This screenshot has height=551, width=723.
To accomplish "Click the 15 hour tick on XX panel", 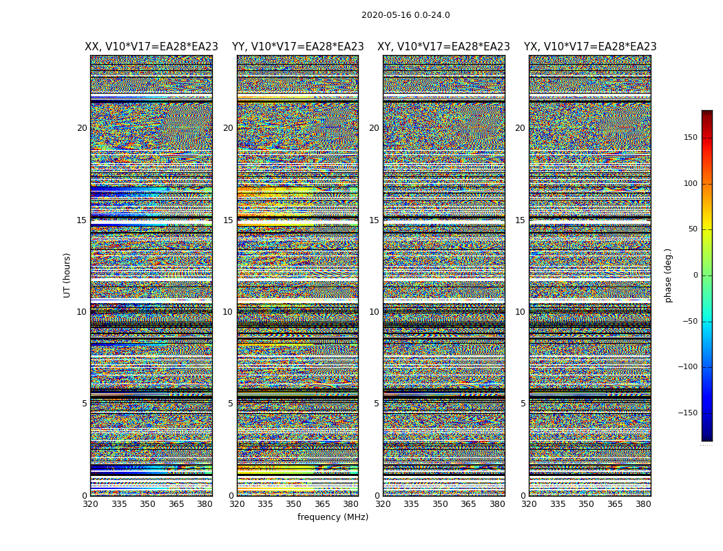I will coord(82,220).
